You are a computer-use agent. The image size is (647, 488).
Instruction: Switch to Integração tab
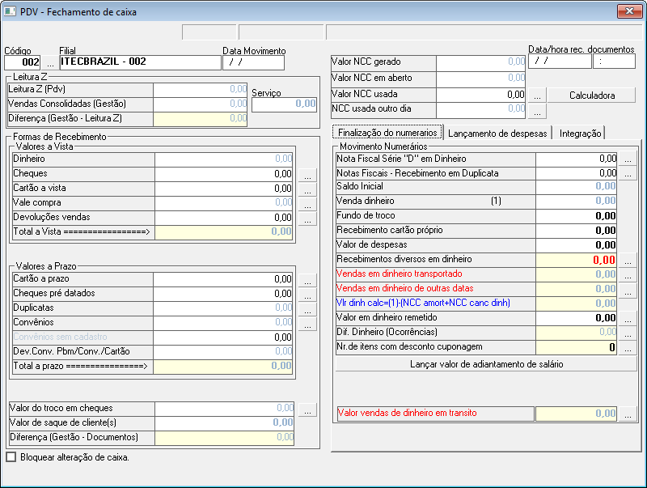[580, 133]
